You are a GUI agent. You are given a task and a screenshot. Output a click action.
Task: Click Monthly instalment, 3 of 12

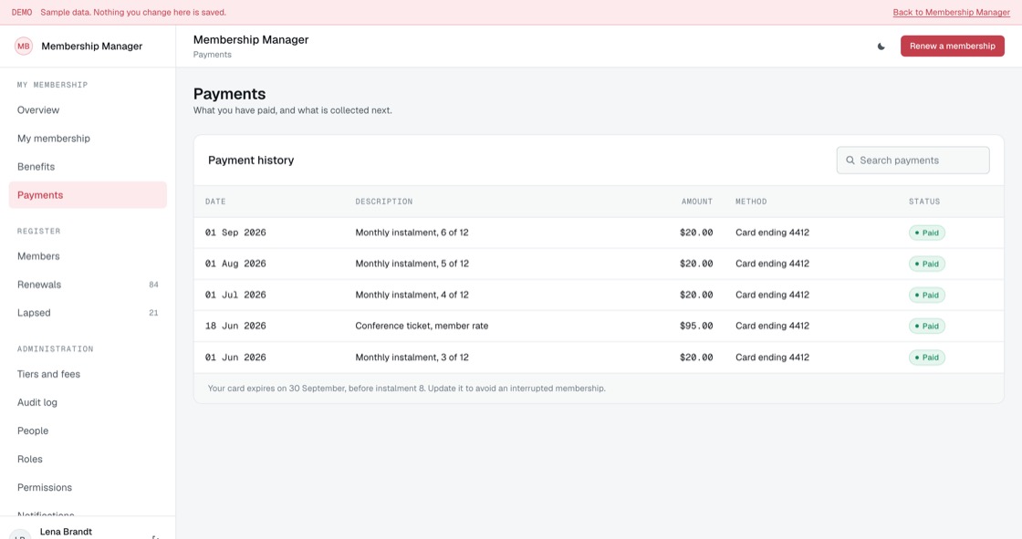pos(412,358)
